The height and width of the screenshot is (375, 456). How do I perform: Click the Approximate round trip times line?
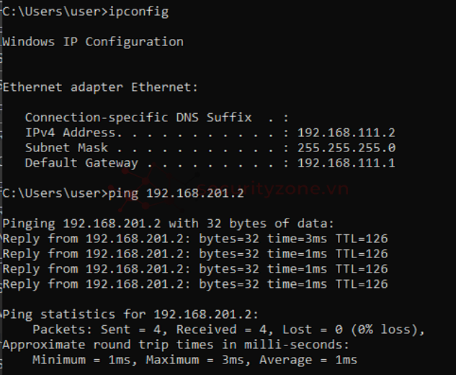[176, 345]
